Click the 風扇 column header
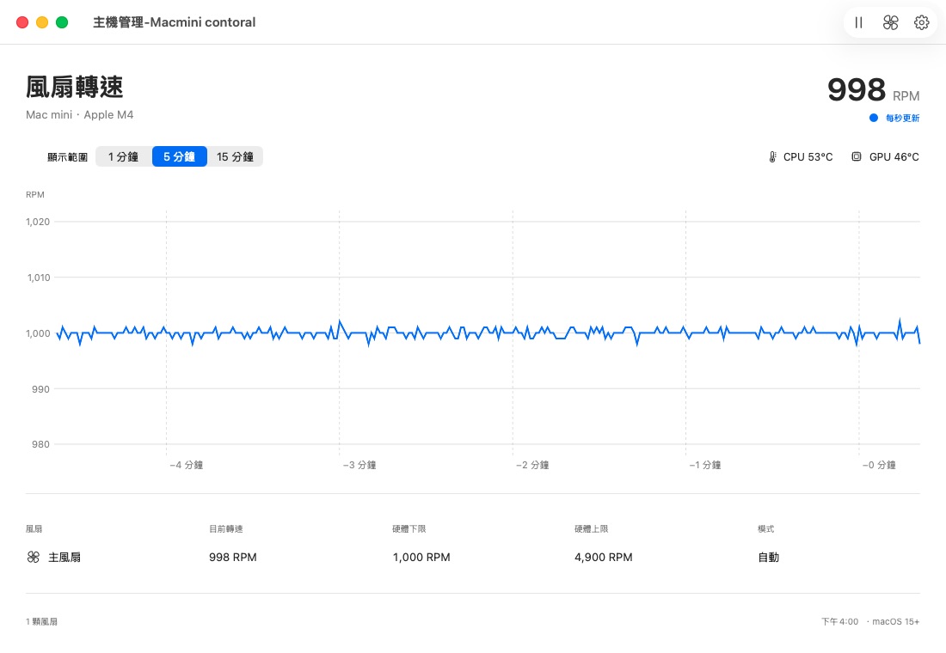Image resolution: width=946 pixels, height=653 pixels. point(34,528)
